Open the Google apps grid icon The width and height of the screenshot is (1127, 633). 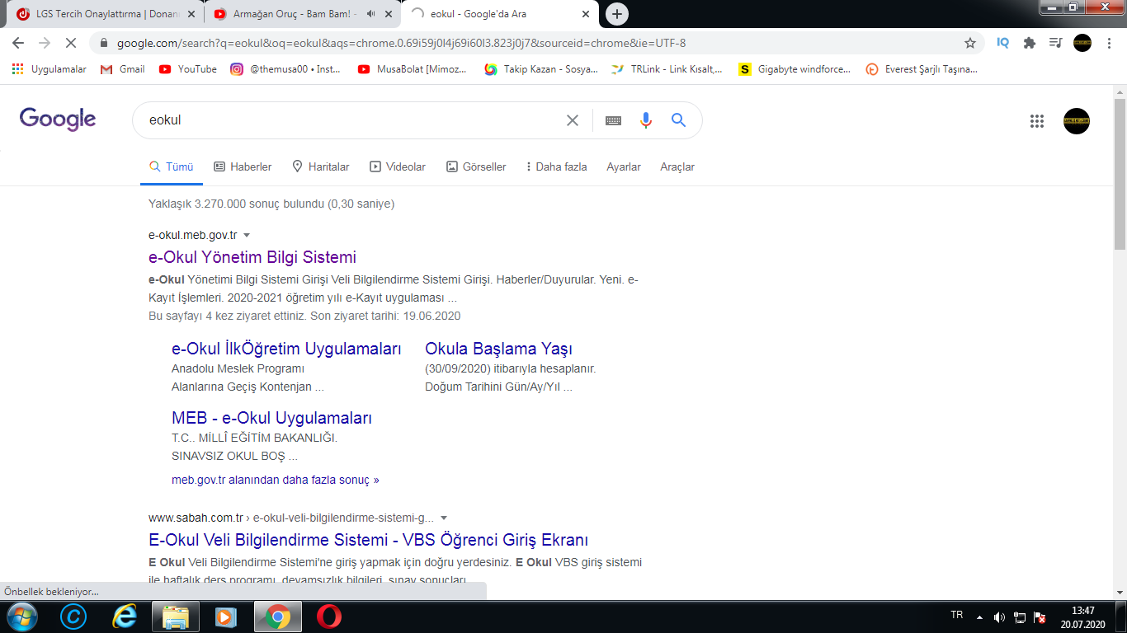(1037, 120)
